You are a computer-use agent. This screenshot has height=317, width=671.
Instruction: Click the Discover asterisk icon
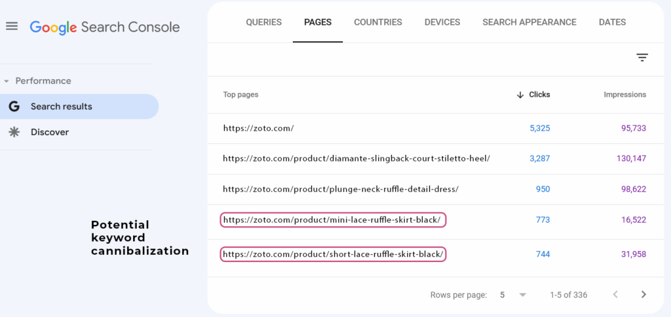(x=14, y=132)
